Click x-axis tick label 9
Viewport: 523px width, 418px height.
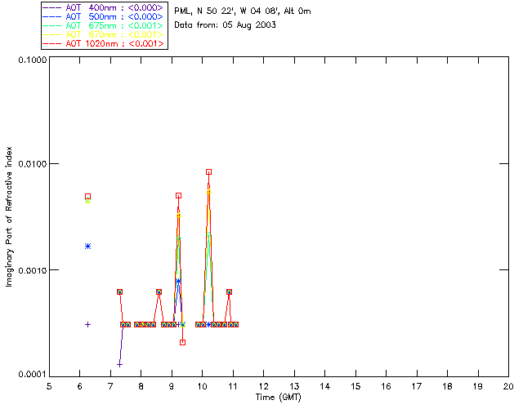click(172, 386)
